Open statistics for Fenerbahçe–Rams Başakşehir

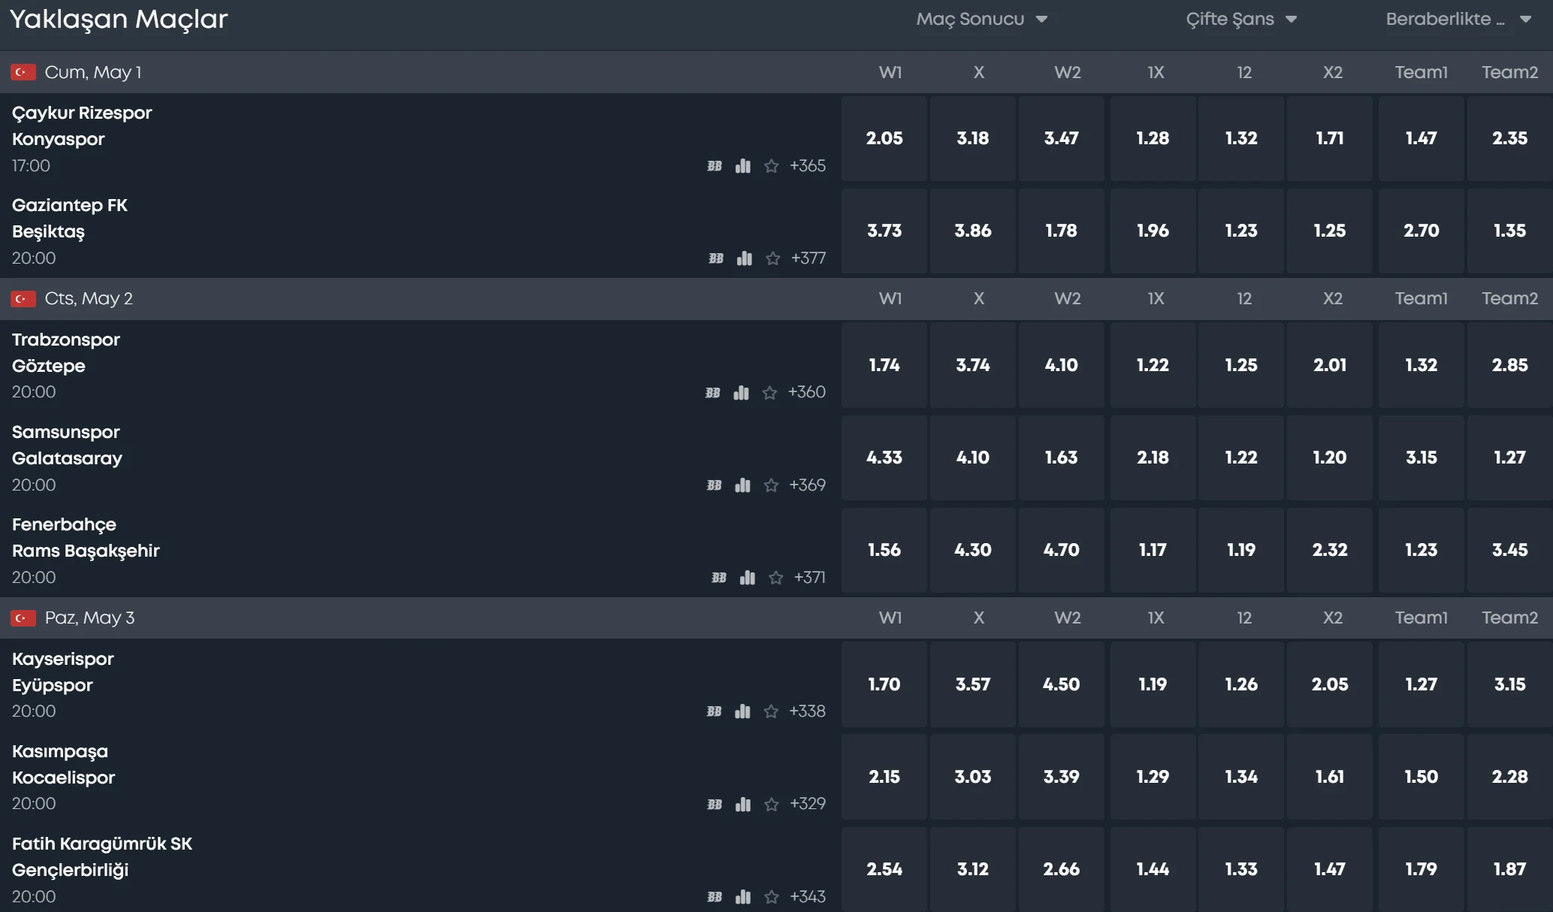[x=748, y=578]
